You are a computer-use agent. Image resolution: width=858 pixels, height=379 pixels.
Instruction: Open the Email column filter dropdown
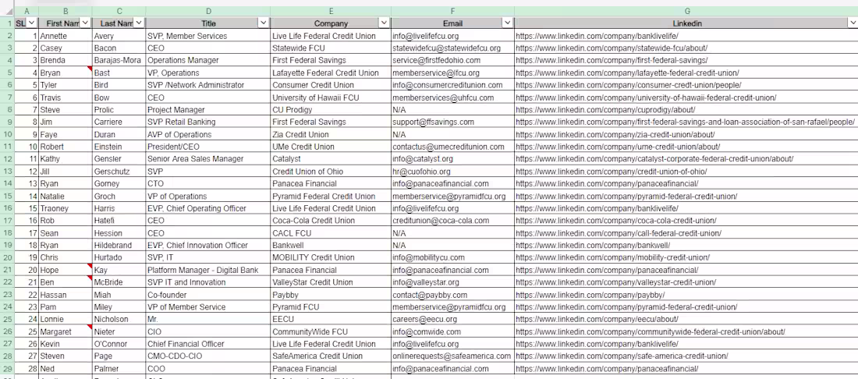tap(507, 23)
